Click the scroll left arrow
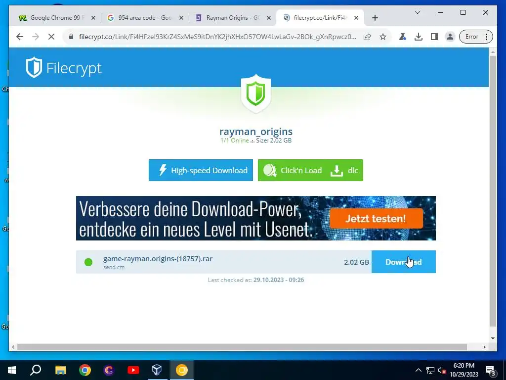 [13, 347]
